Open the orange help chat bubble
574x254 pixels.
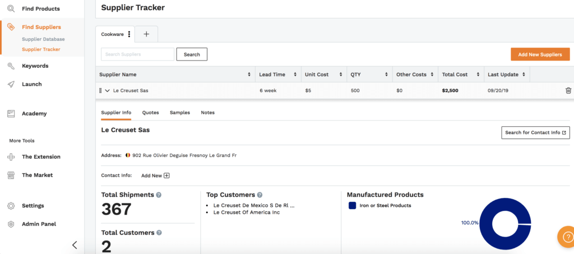[x=567, y=236]
